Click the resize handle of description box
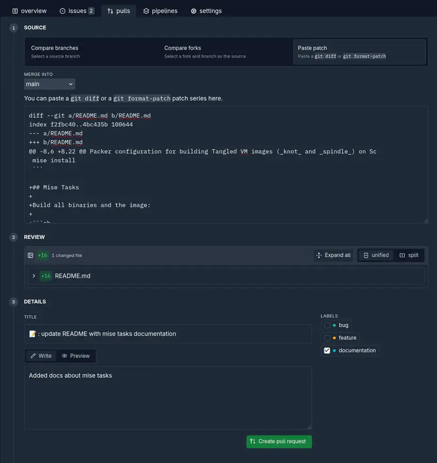Viewport: 437px width, 463px height. pyautogui.click(x=309, y=427)
